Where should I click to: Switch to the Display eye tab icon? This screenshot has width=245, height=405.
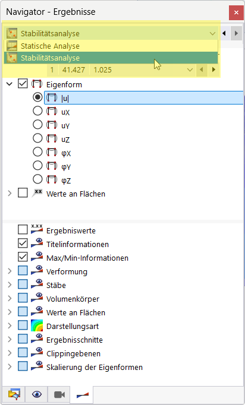coord(37,394)
